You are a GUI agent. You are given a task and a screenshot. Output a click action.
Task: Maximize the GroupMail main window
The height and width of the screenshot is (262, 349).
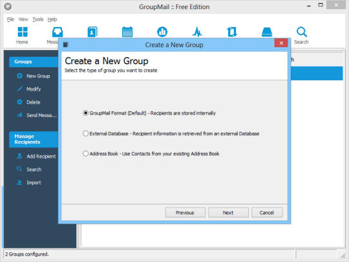(321, 5)
